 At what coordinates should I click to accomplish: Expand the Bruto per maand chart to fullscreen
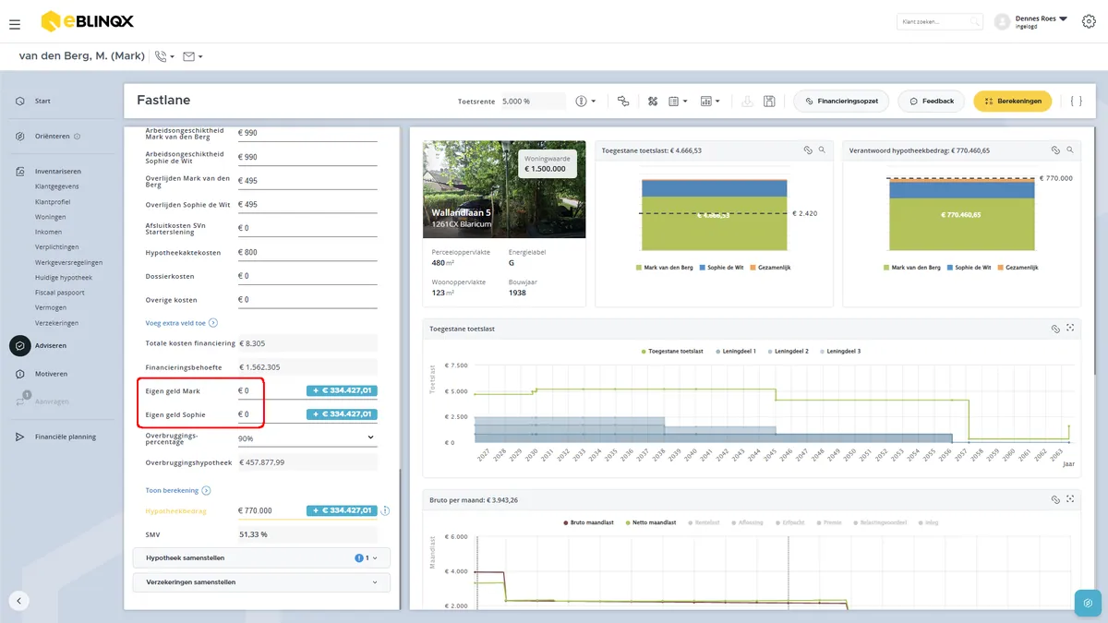tap(1070, 499)
